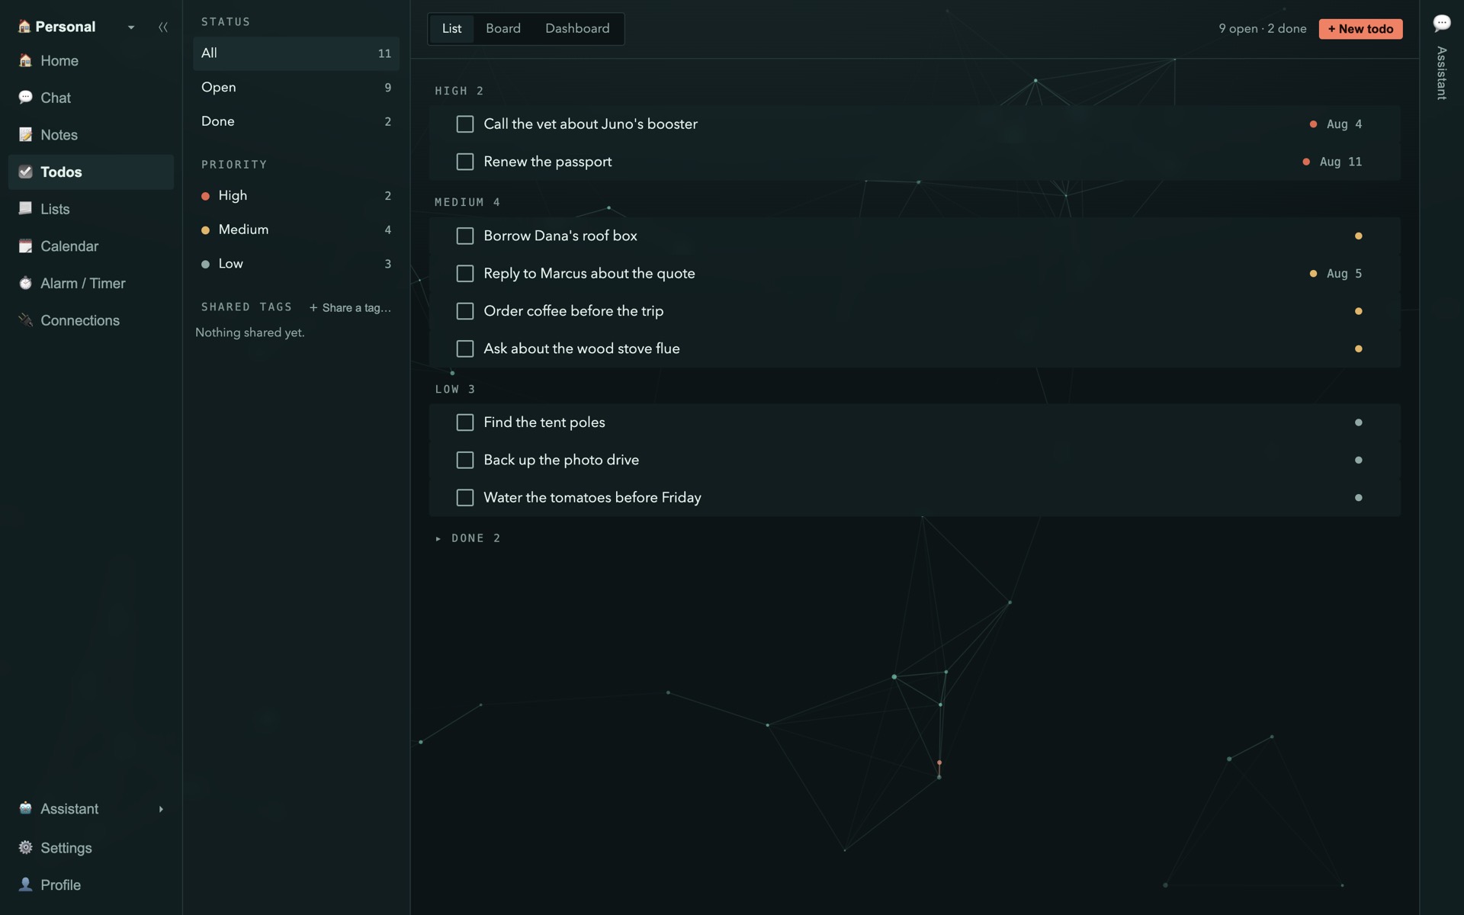Expand the Assistant submenu arrow in sidebar
Viewport: 1464px width, 915px height.
click(161, 809)
